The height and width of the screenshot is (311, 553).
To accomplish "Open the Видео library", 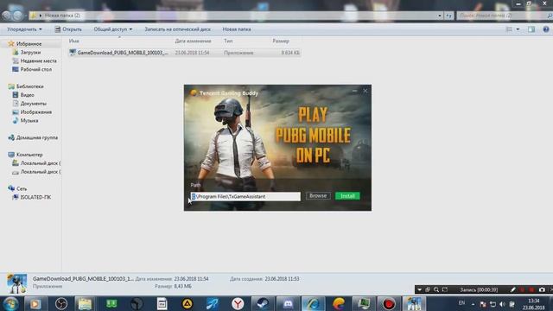I will 23,95.
